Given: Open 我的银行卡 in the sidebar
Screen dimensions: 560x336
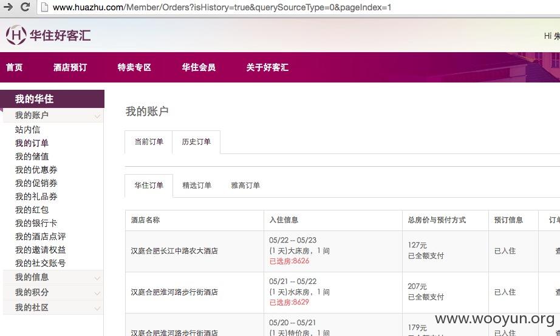Looking at the screenshot, I should pos(36,223).
